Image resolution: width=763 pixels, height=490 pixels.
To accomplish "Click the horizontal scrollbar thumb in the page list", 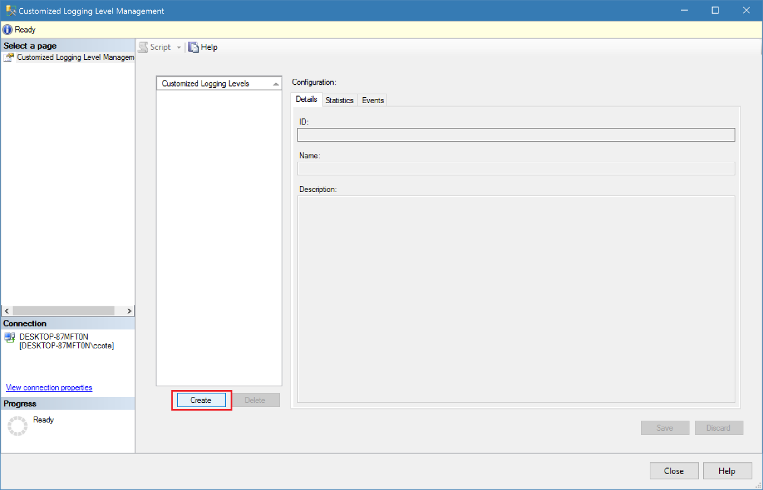I will click(x=63, y=311).
